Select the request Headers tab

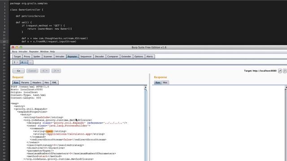point(37,82)
